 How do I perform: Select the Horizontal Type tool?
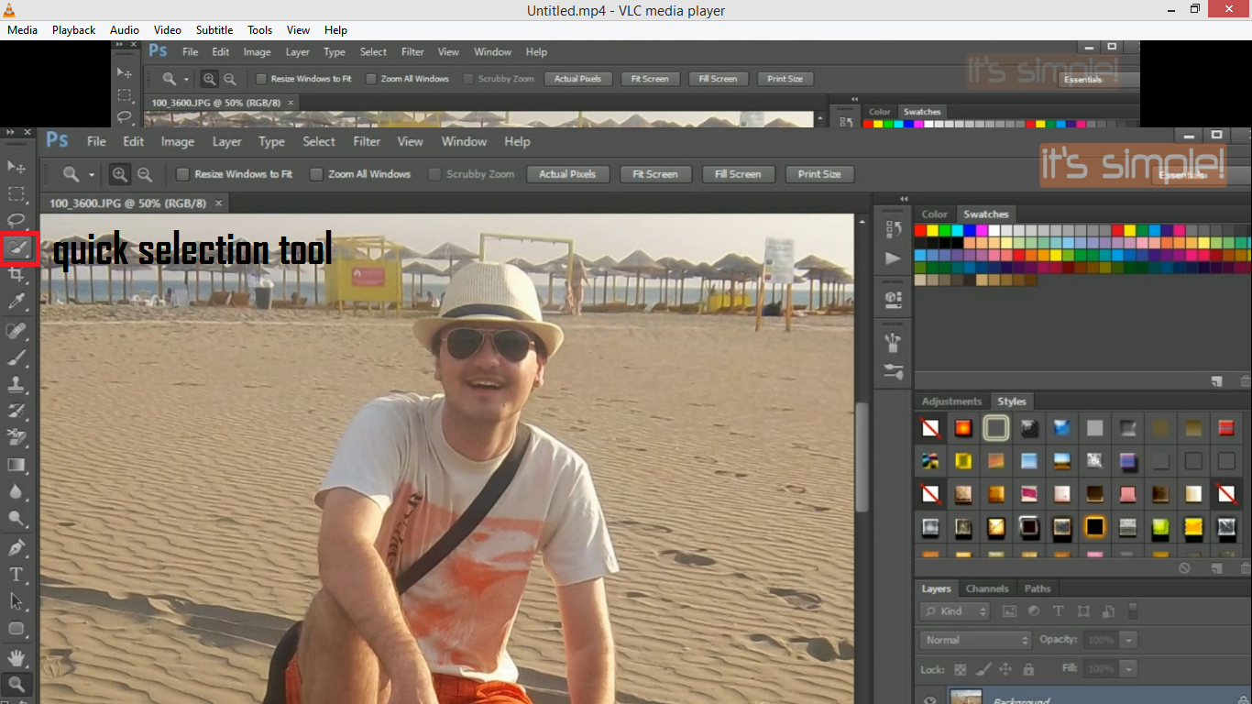[16, 575]
